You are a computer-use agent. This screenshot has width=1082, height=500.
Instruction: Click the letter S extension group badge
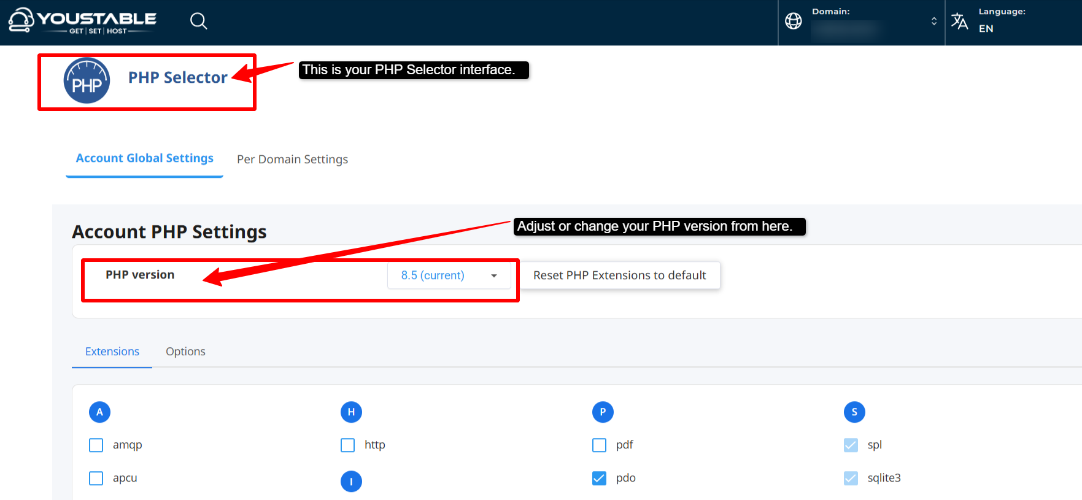tap(854, 412)
